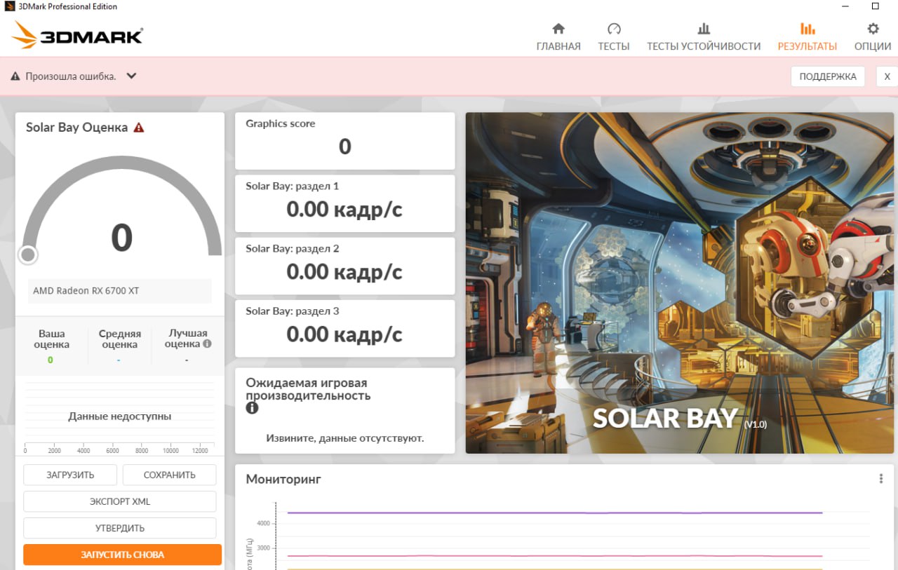The height and width of the screenshot is (570, 898).
Task: Click the СОХРАНИТЬ button
Action: (x=170, y=475)
